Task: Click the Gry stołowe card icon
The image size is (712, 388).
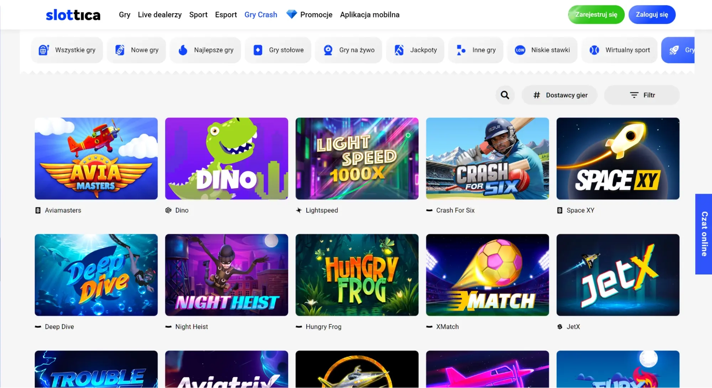Action: [x=258, y=50]
